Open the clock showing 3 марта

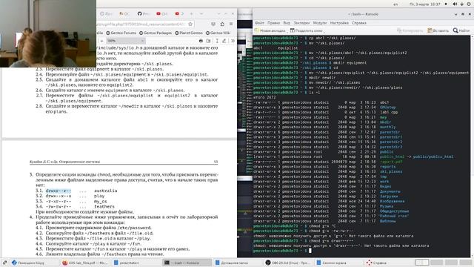(x=425, y=4)
